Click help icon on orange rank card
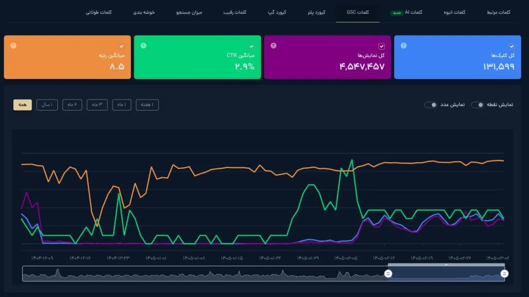This screenshot has width=529, height=297. 13,45
